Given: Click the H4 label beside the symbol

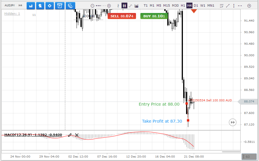Looking at the screenshot, I should (x=20, y=5).
